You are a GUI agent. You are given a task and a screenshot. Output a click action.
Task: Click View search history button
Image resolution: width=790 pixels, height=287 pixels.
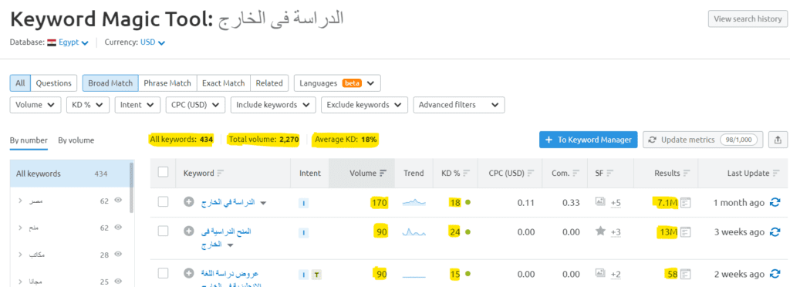pyautogui.click(x=748, y=19)
